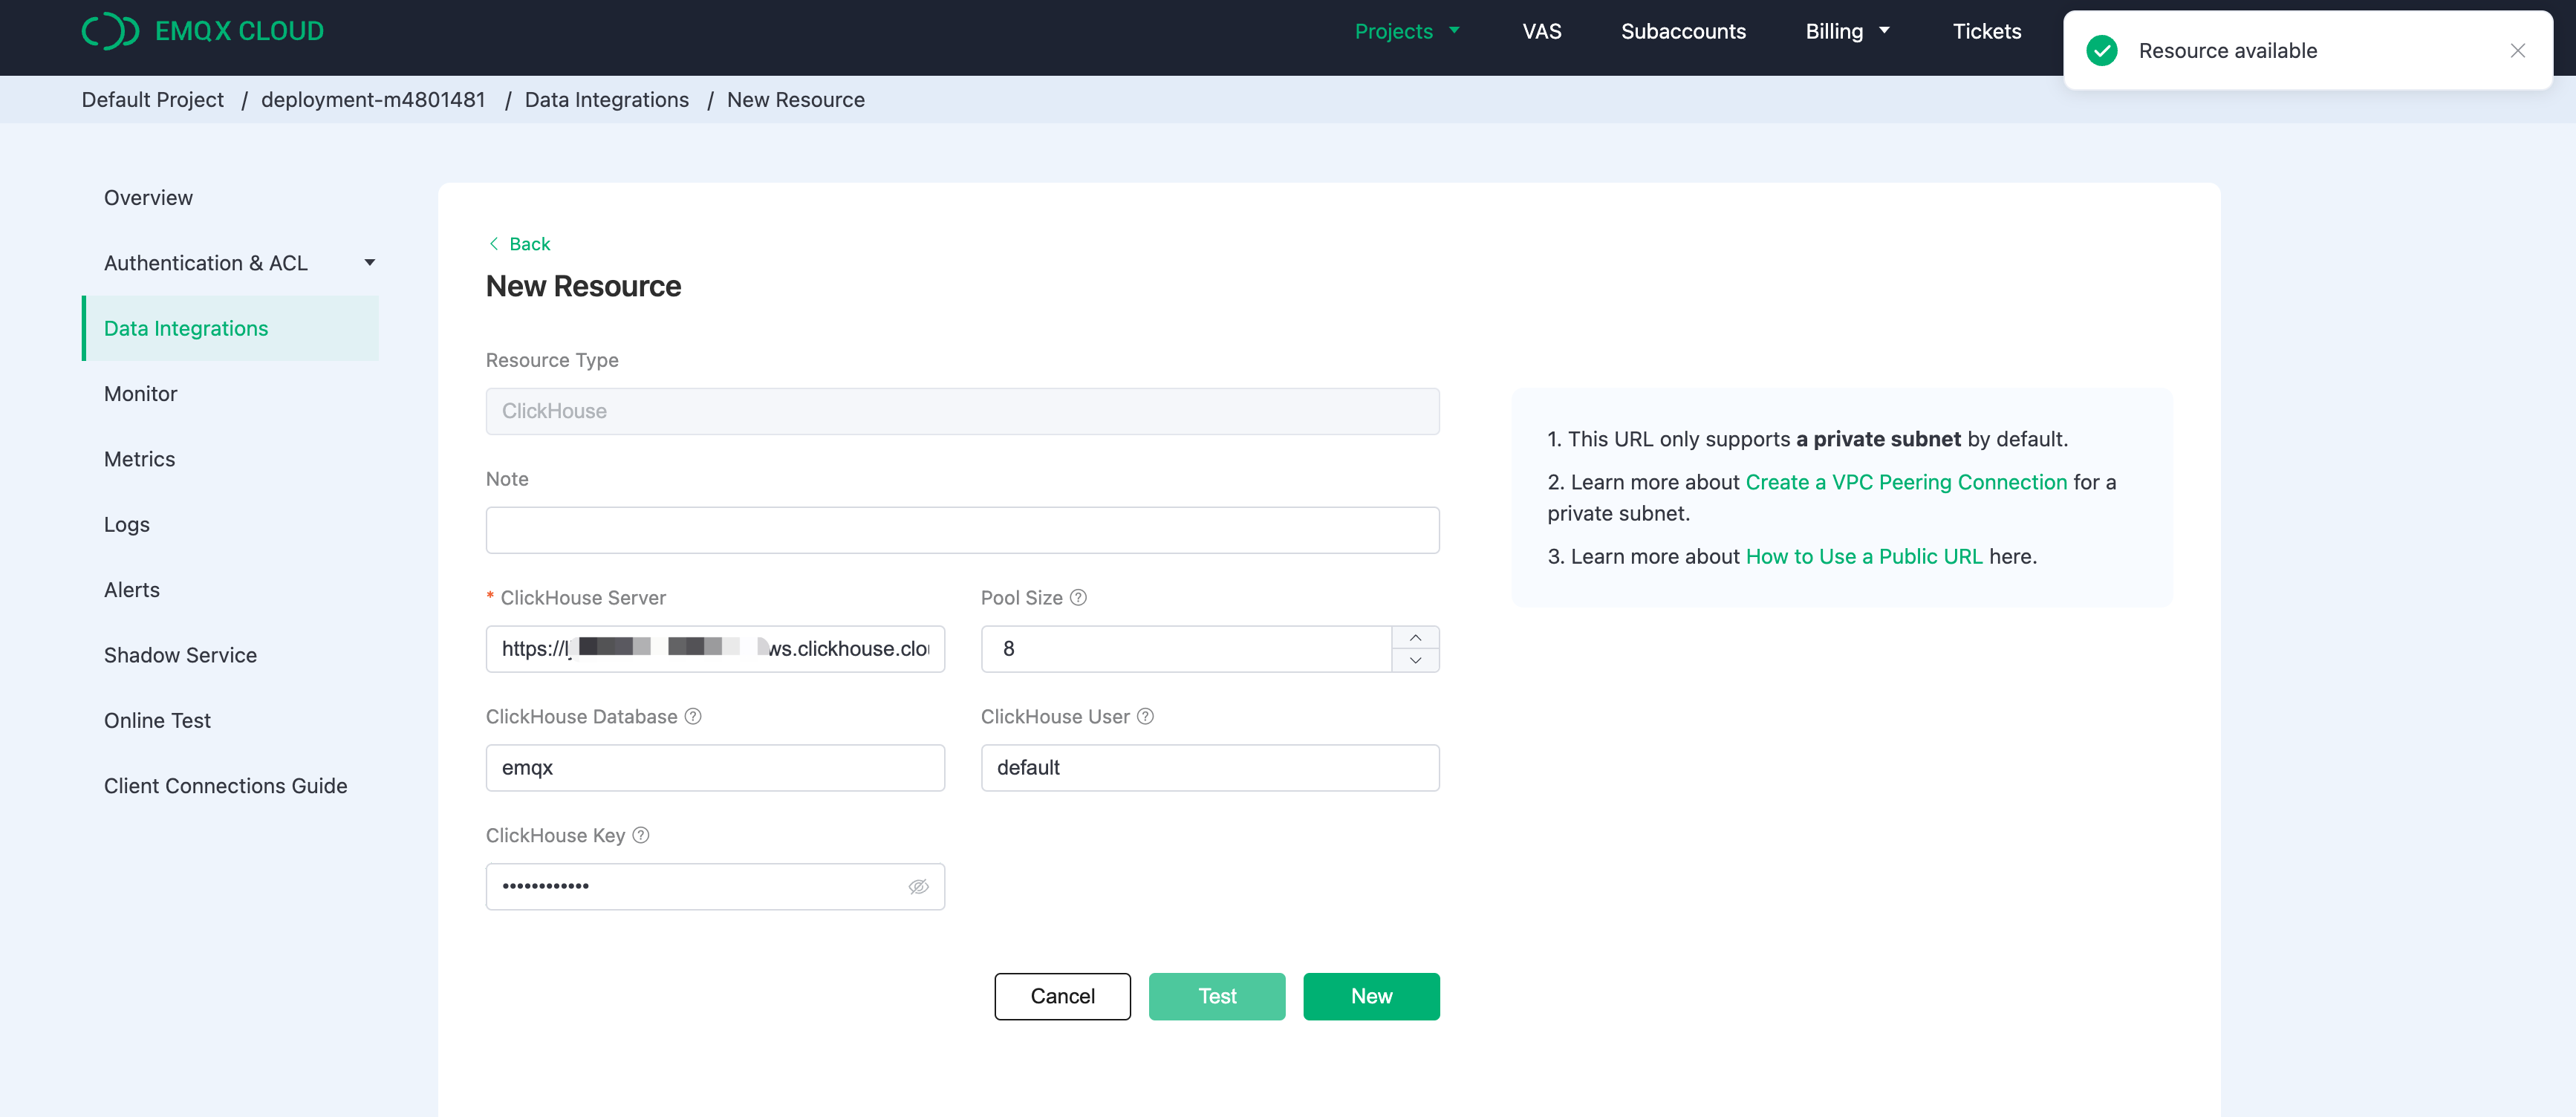Expand the Authentication ACL submenu
Screen dimensions: 2576x1117
tap(374, 261)
